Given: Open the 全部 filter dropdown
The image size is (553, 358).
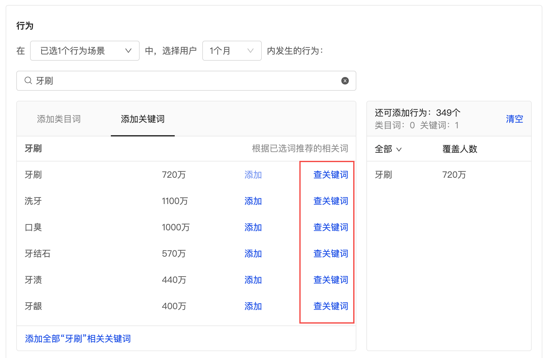Looking at the screenshot, I should pos(388,149).
